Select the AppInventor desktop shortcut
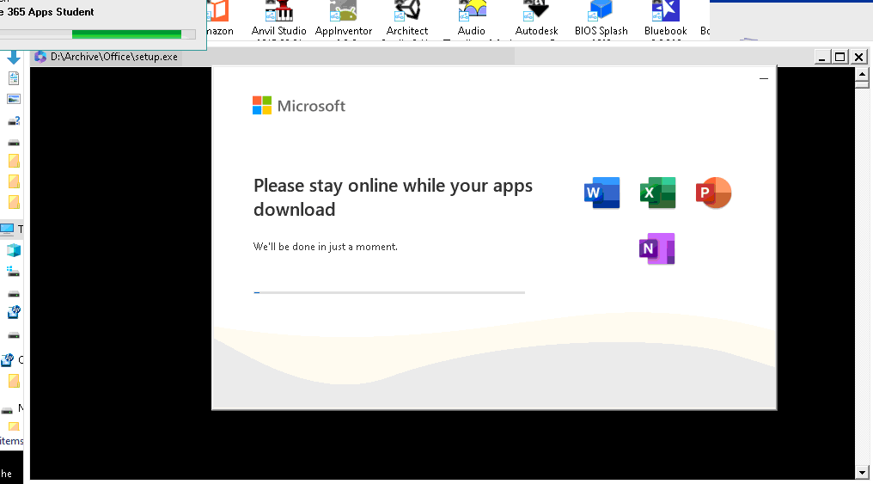Viewport: 873px width, 484px height. (x=343, y=19)
